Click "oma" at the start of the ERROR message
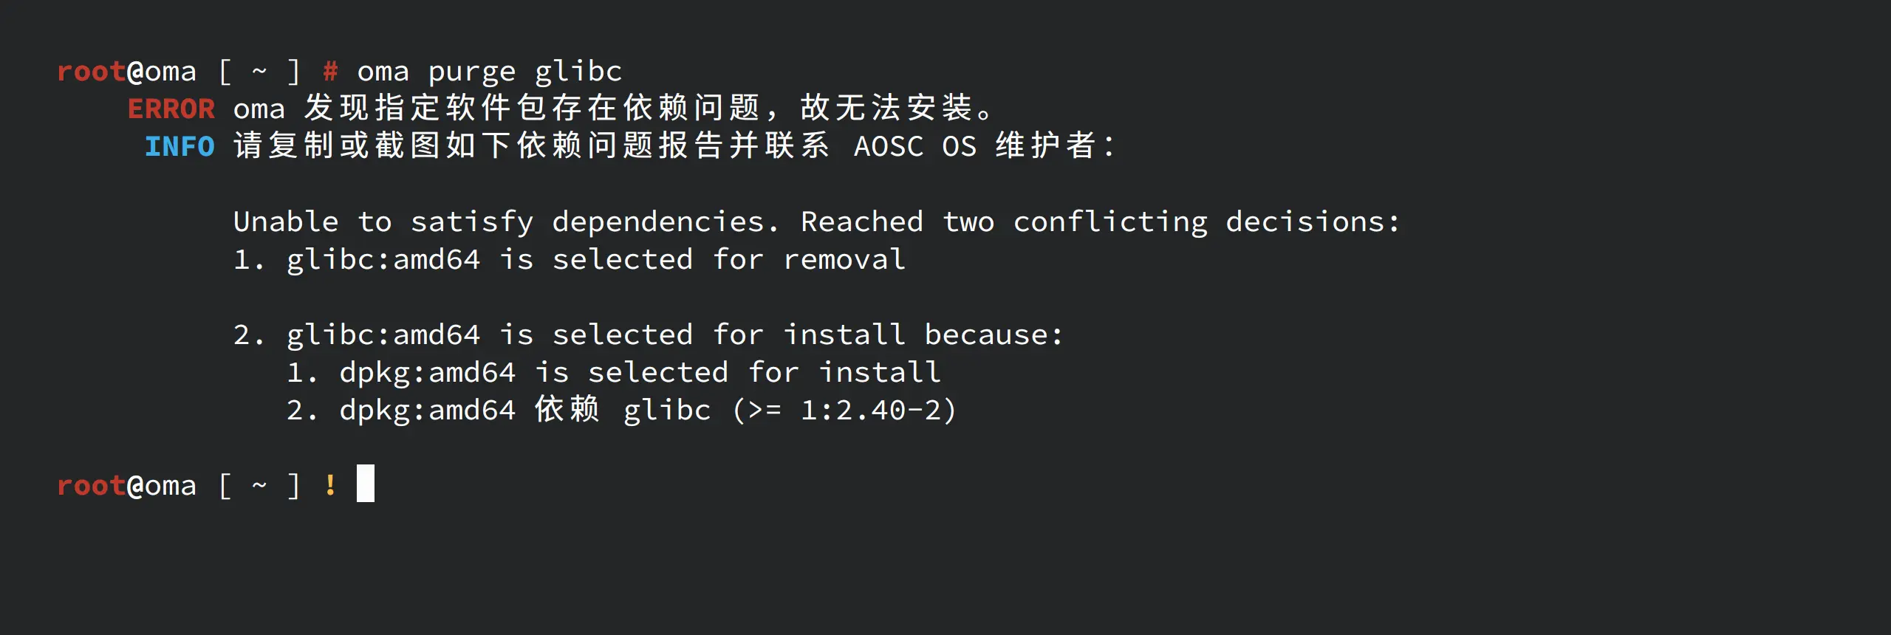The width and height of the screenshot is (1891, 635). [x=259, y=109]
